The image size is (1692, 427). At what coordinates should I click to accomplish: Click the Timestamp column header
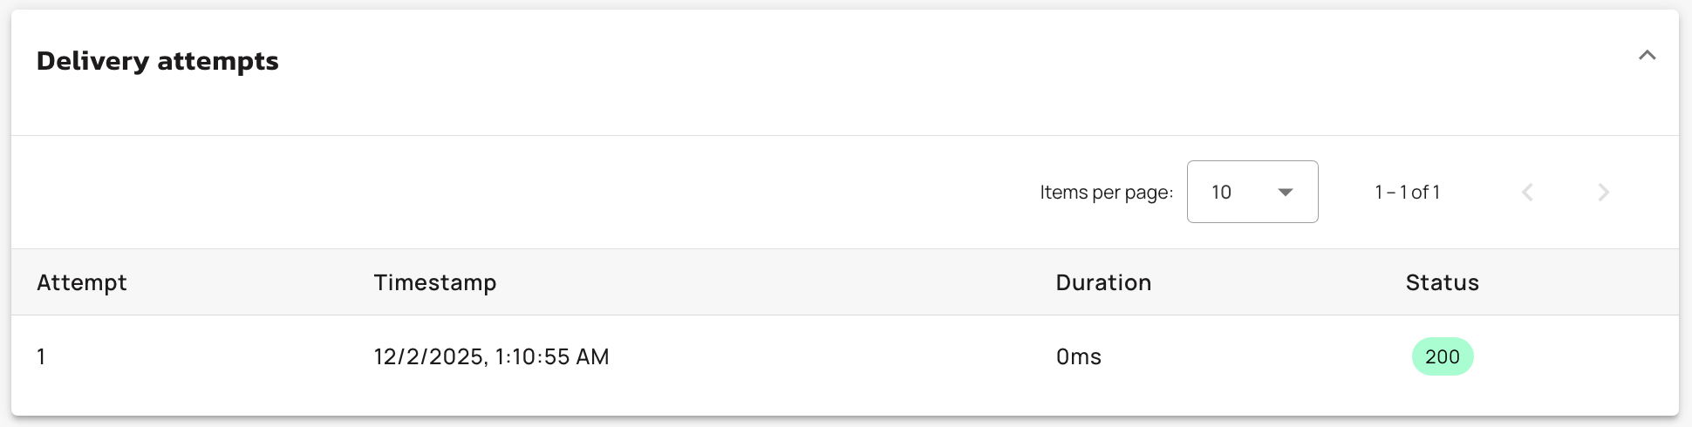pos(434,282)
